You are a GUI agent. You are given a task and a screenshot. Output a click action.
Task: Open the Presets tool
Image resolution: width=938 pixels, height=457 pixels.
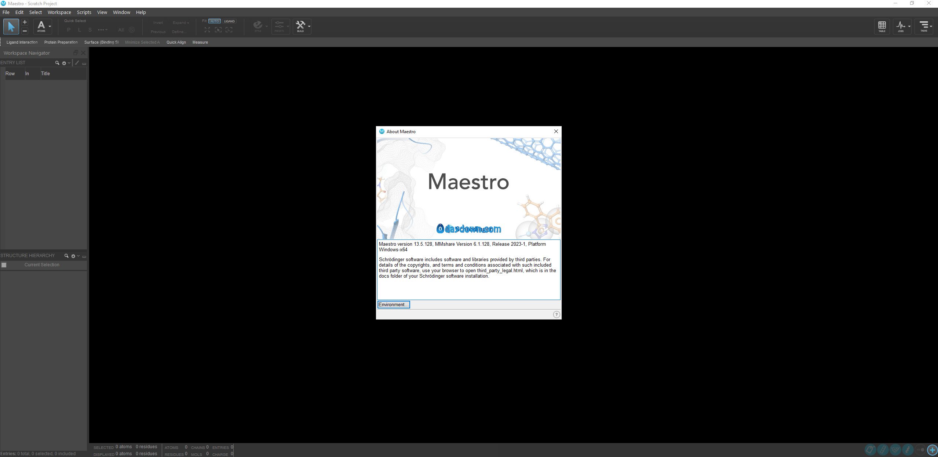click(x=279, y=26)
